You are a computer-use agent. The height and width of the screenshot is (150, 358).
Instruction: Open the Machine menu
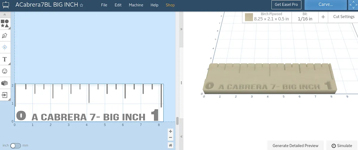pyautogui.click(x=136, y=5)
